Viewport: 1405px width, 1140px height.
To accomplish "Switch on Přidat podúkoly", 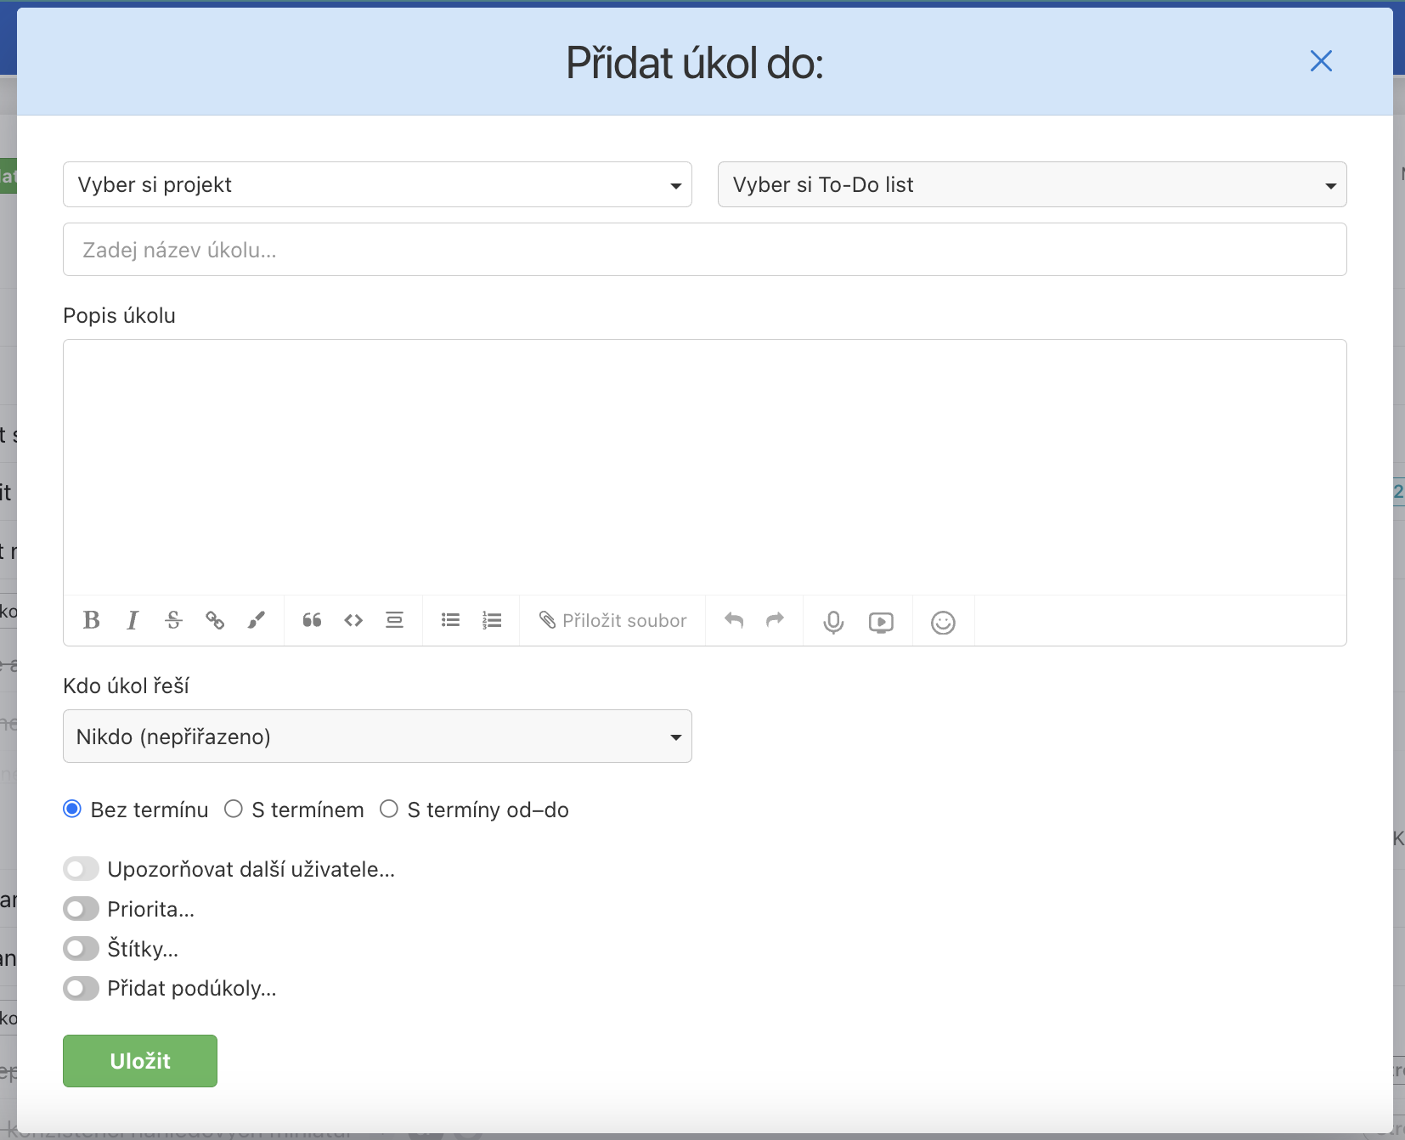I will (81, 988).
